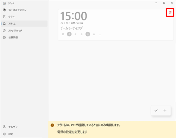Minimize the Clock window

(156, 3)
